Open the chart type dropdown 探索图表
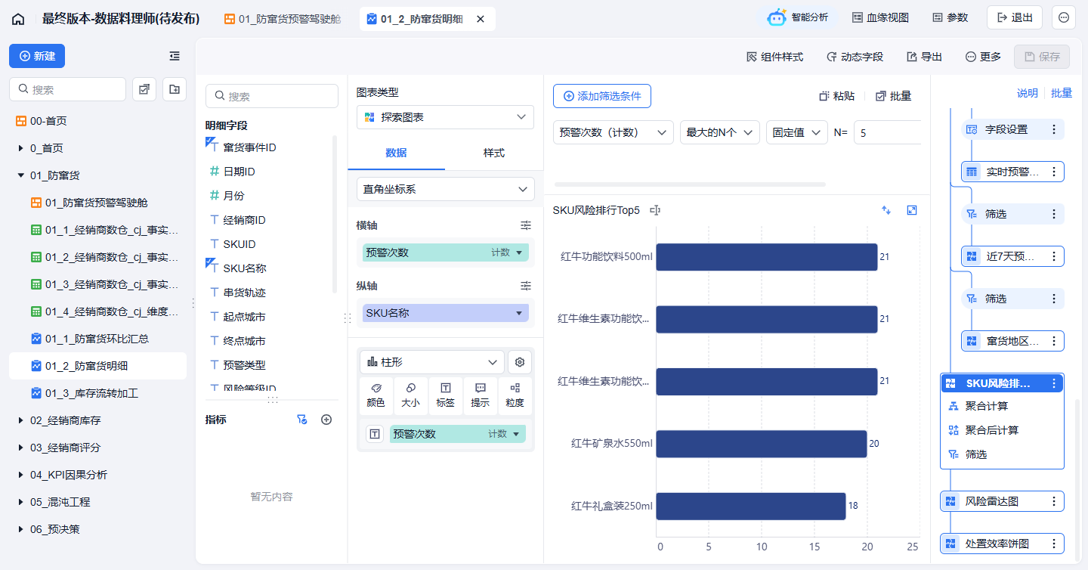This screenshot has height=570, width=1088. click(445, 117)
